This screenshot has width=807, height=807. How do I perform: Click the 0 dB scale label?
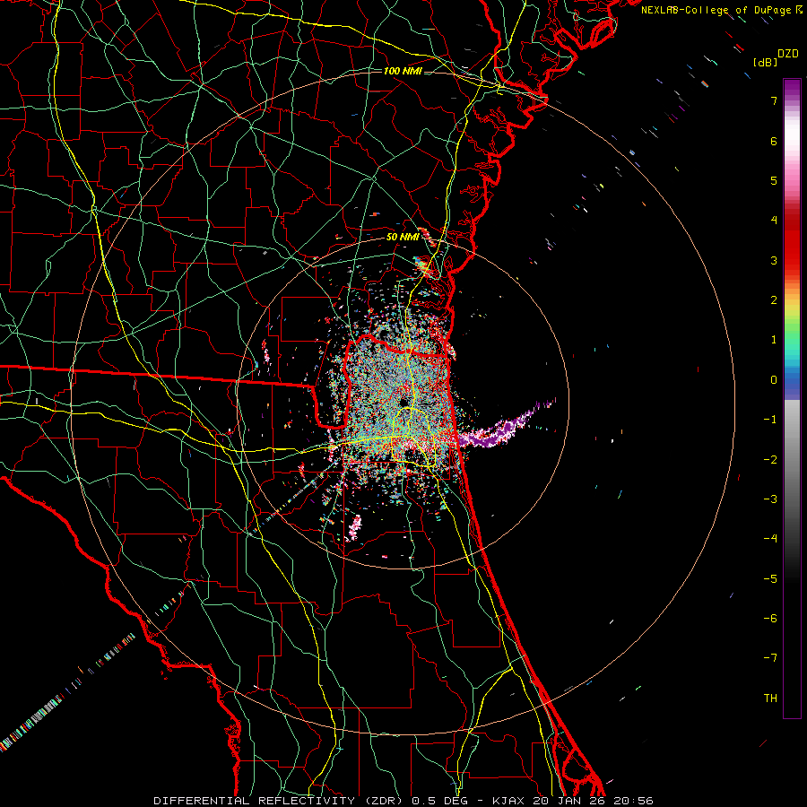[774, 380]
